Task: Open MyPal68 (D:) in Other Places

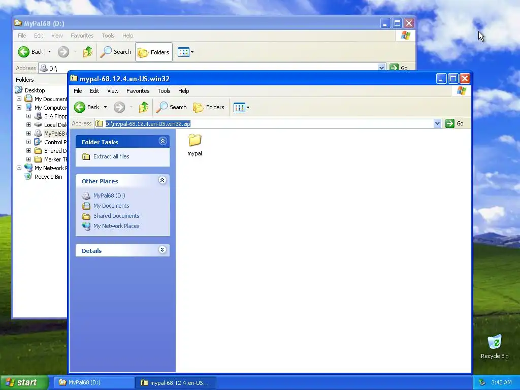Action: coord(109,196)
